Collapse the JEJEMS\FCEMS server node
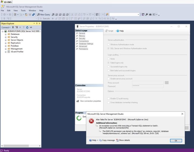 pyautogui.click(x=3, y=31)
